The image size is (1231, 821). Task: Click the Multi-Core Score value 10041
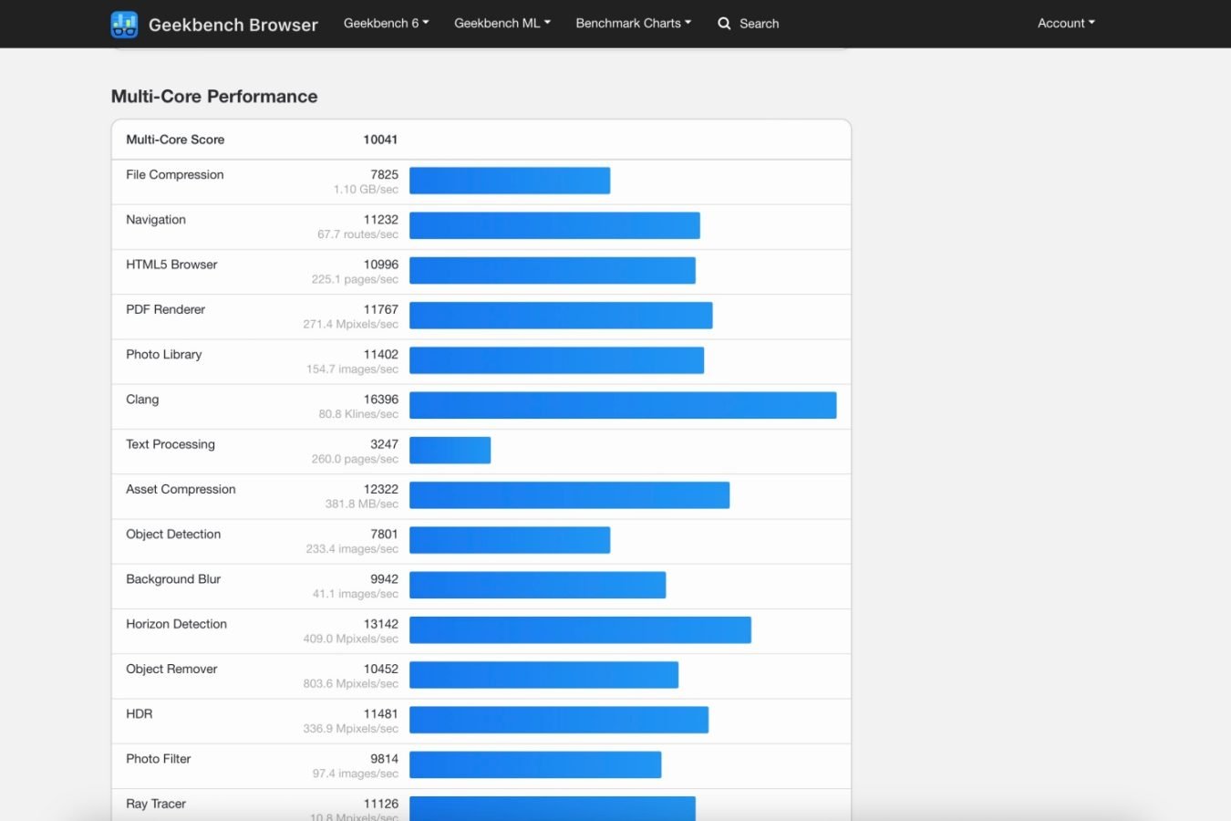380,140
